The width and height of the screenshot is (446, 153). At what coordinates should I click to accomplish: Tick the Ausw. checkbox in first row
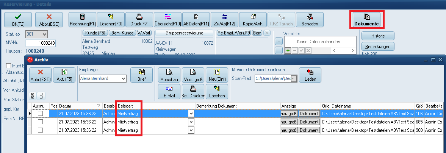41,113
